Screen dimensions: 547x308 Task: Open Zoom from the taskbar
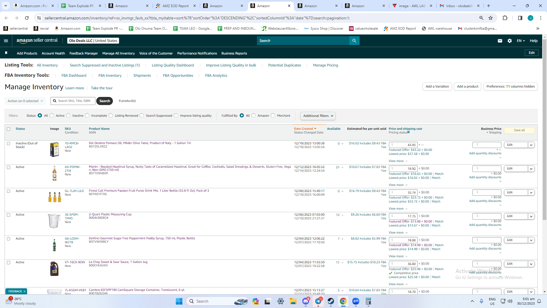(x=356, y=301)
